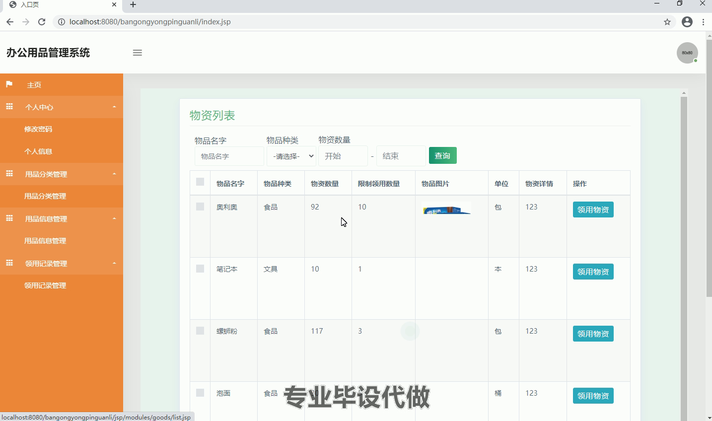Open the 奥利奥 product image thumbnail
Screen dimensions: 712x421
(446, 208)
